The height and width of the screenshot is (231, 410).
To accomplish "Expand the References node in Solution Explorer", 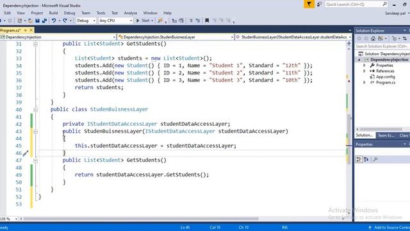I will [x=365, y=71].
